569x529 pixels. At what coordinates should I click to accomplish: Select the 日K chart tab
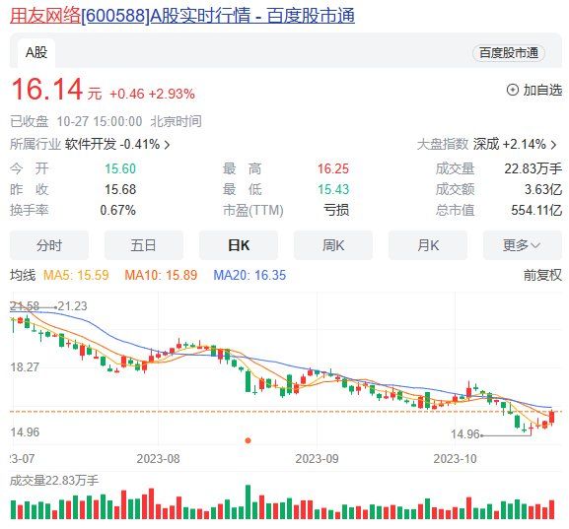(239, 245)
